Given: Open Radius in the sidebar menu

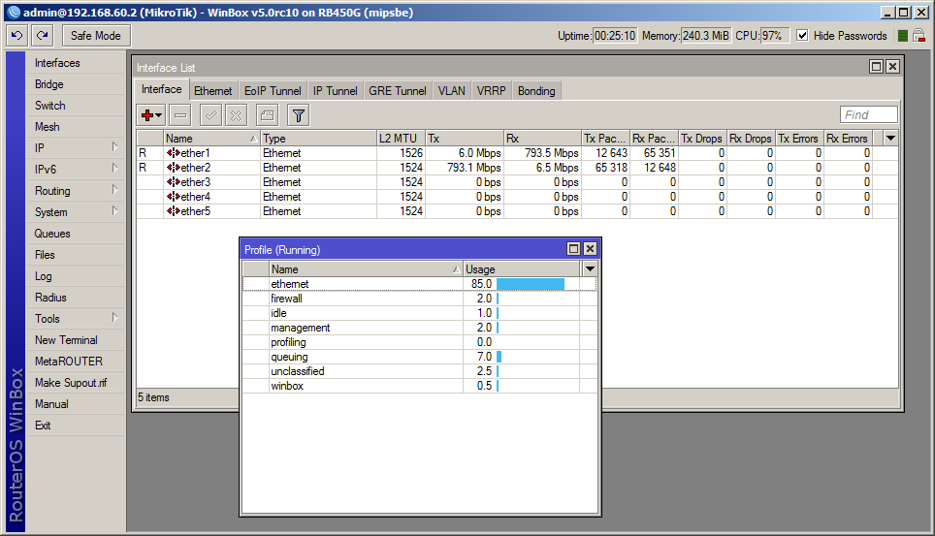Looking at the screenshot, I should coord(50,297).
